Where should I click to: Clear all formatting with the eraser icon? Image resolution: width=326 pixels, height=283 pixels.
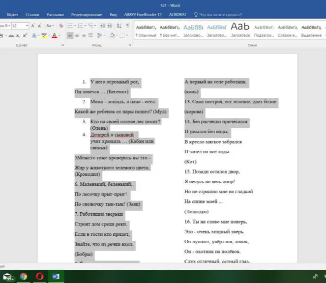click(61, 26)
